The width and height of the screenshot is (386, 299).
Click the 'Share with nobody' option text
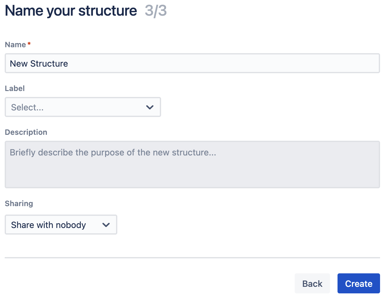tap(48, 225)
